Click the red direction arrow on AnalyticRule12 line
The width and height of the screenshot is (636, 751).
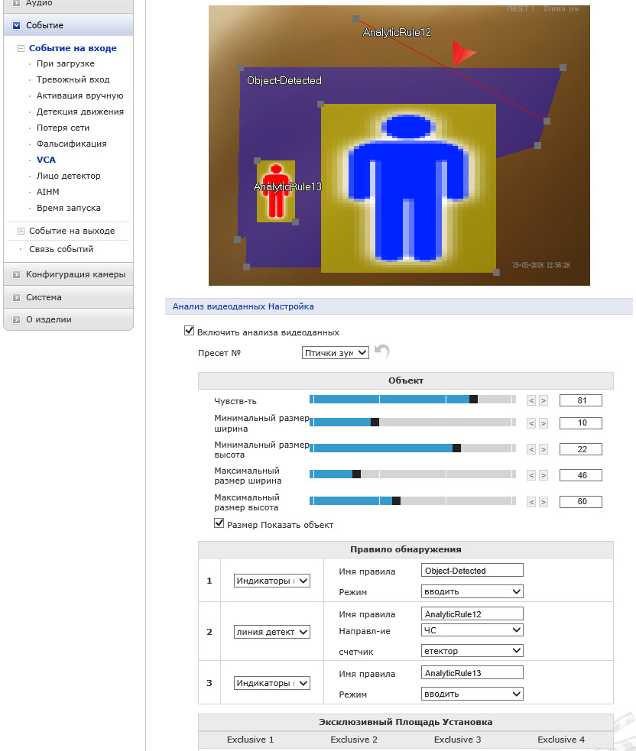point(463,53)
